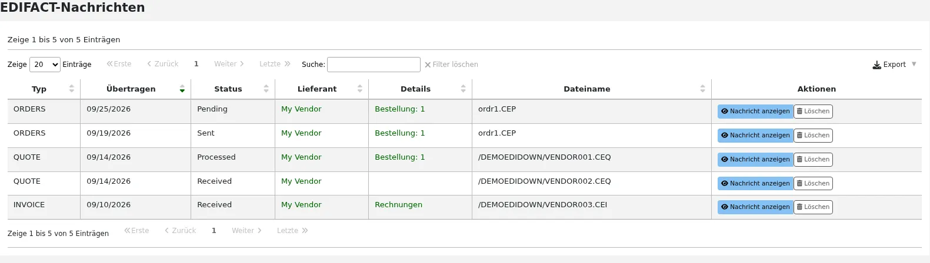930x263 pixels.
Task: Click the Pending status cell
Action: [x=233, y=112]
